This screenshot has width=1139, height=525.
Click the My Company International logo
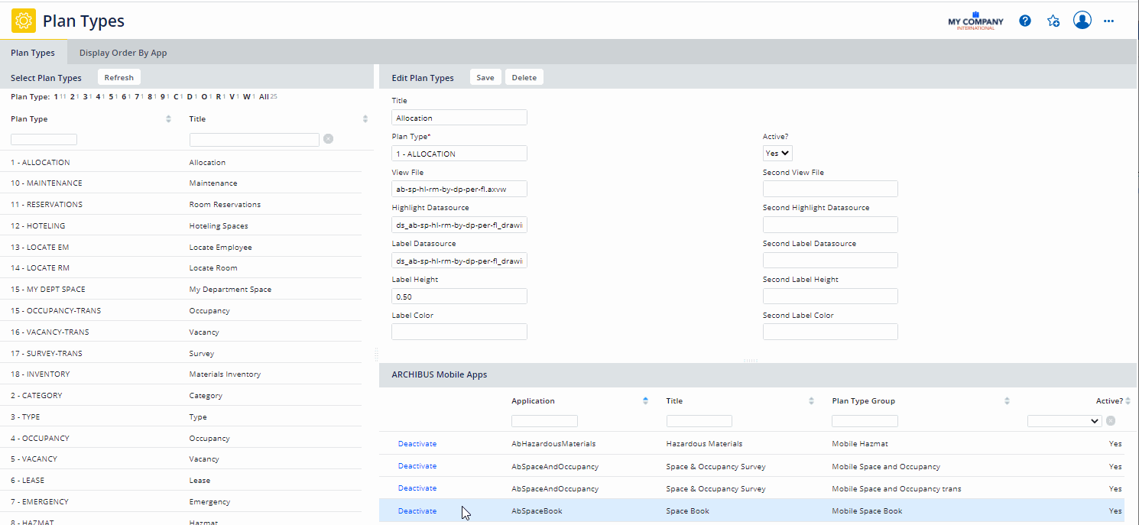click(975, 21)
